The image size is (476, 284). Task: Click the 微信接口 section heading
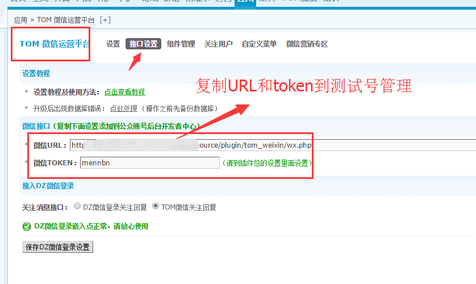coord(36,126)
